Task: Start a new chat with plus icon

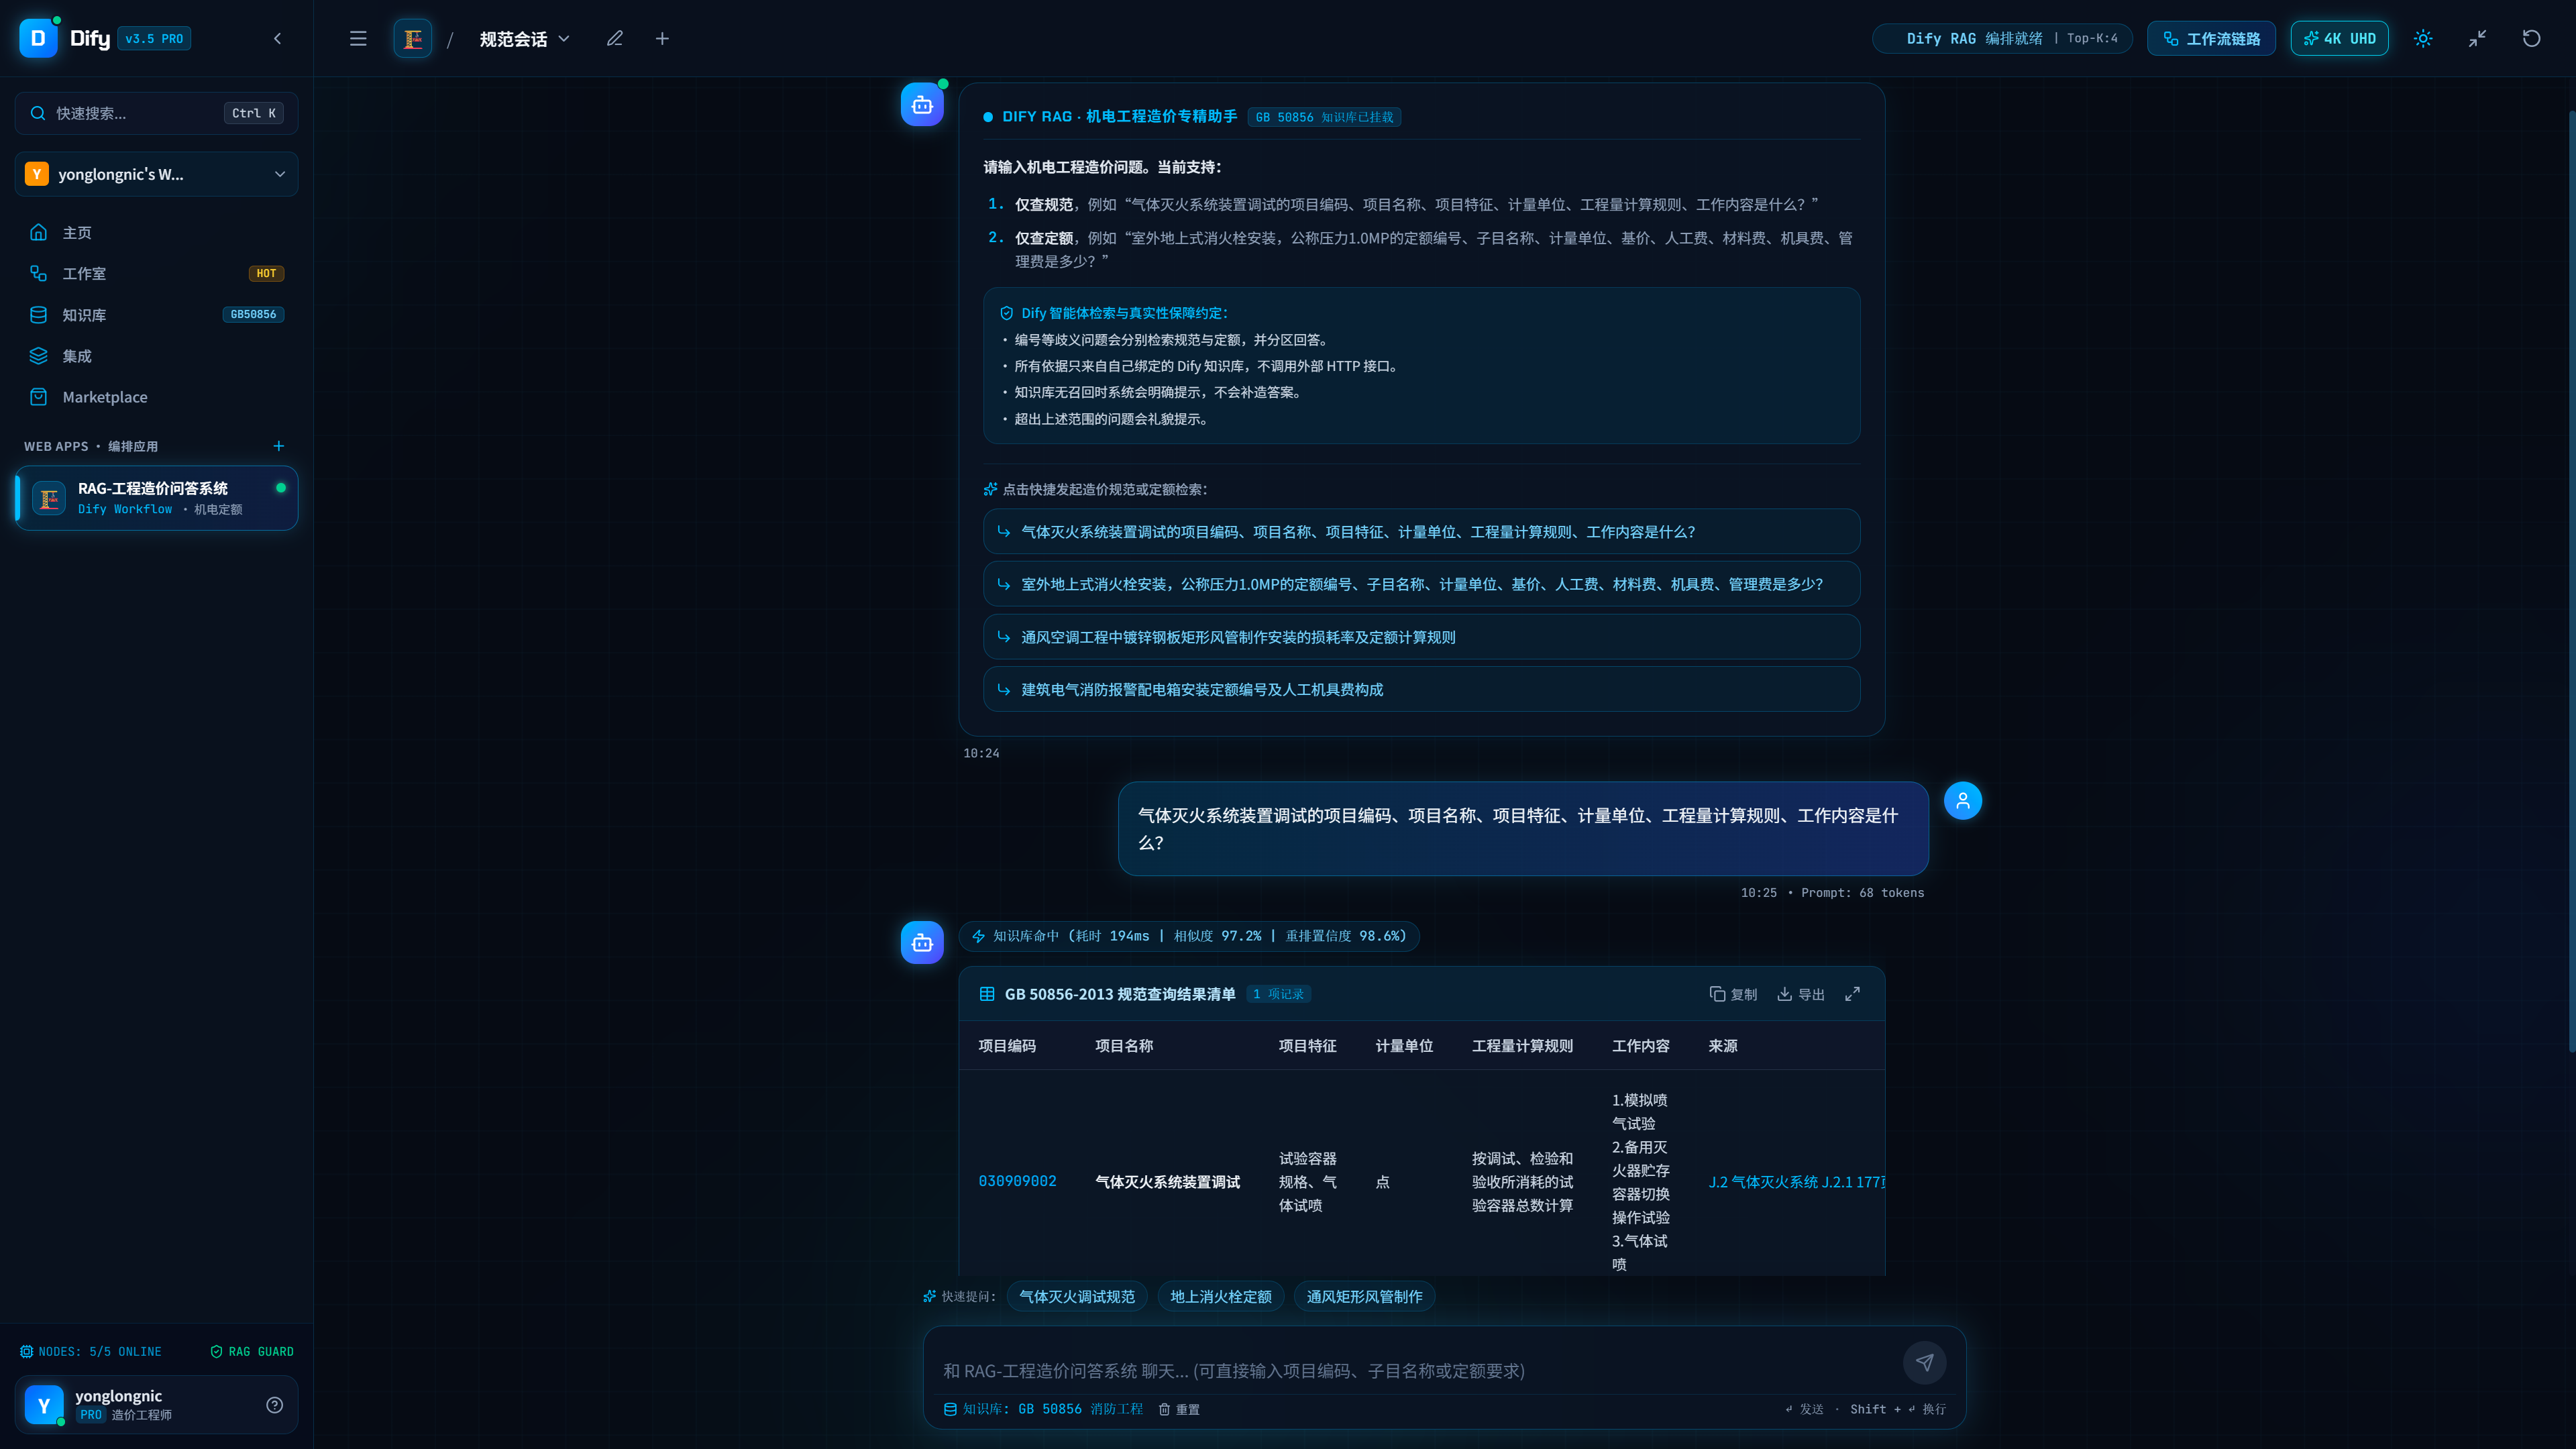Action: pyautogui.click(x=662, y=38)
